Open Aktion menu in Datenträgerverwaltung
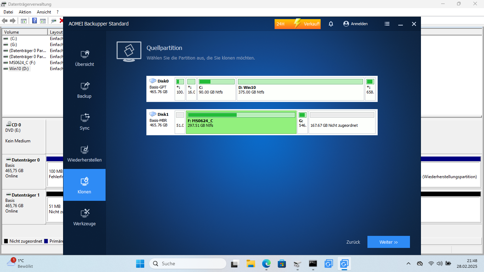 (x=25, y=12)
